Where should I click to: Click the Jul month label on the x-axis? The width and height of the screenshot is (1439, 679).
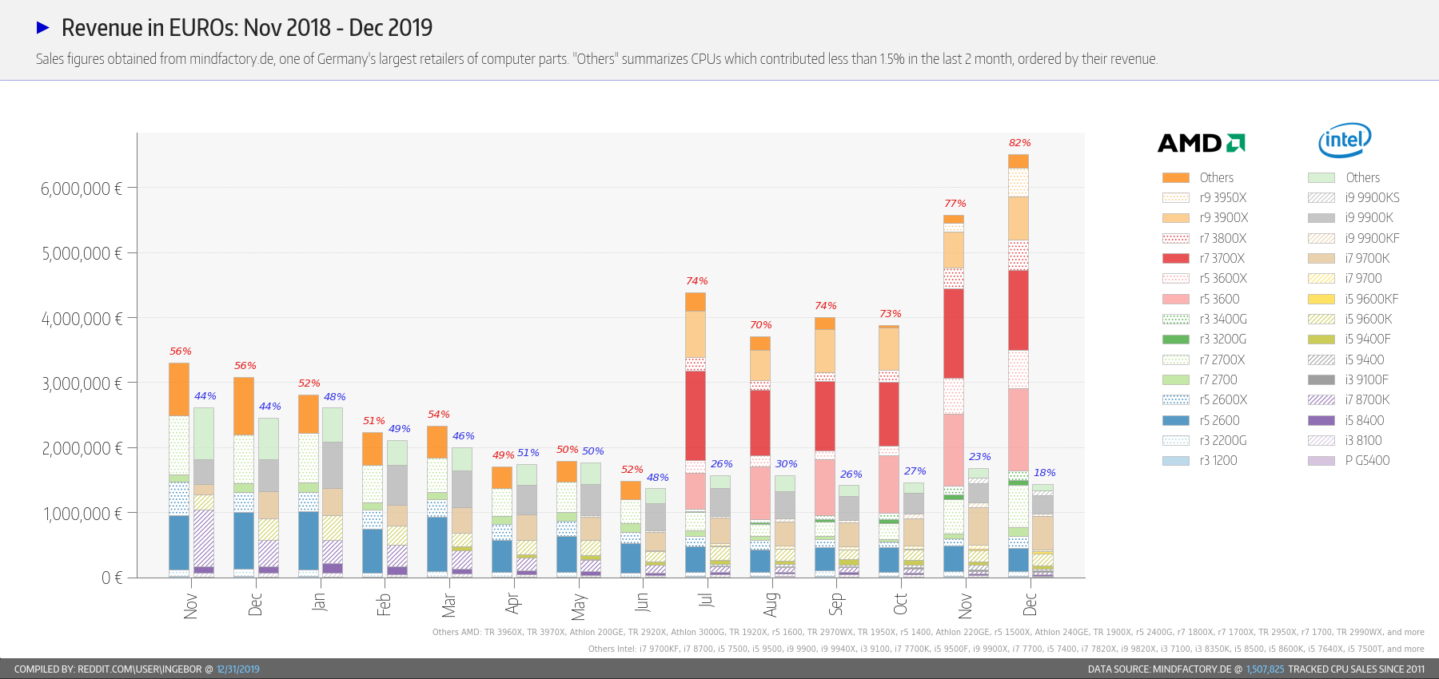706,601
